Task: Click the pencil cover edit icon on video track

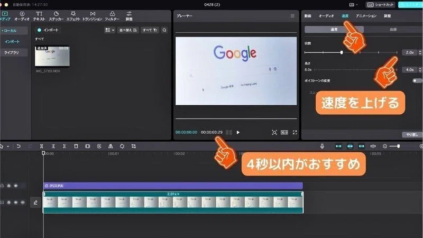Action: click(x=35, y=203)
